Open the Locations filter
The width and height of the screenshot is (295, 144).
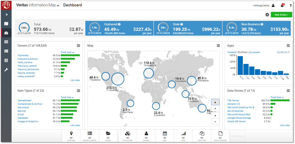point(71,136)
